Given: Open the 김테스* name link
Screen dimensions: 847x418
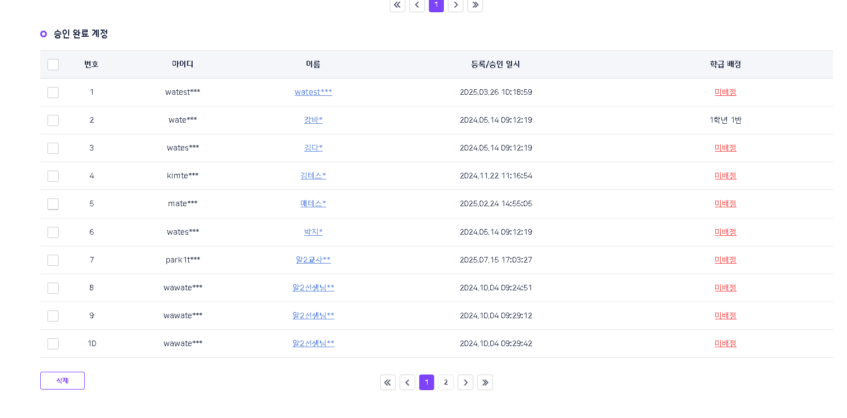Looking at the screenshot, I should 313,176.
